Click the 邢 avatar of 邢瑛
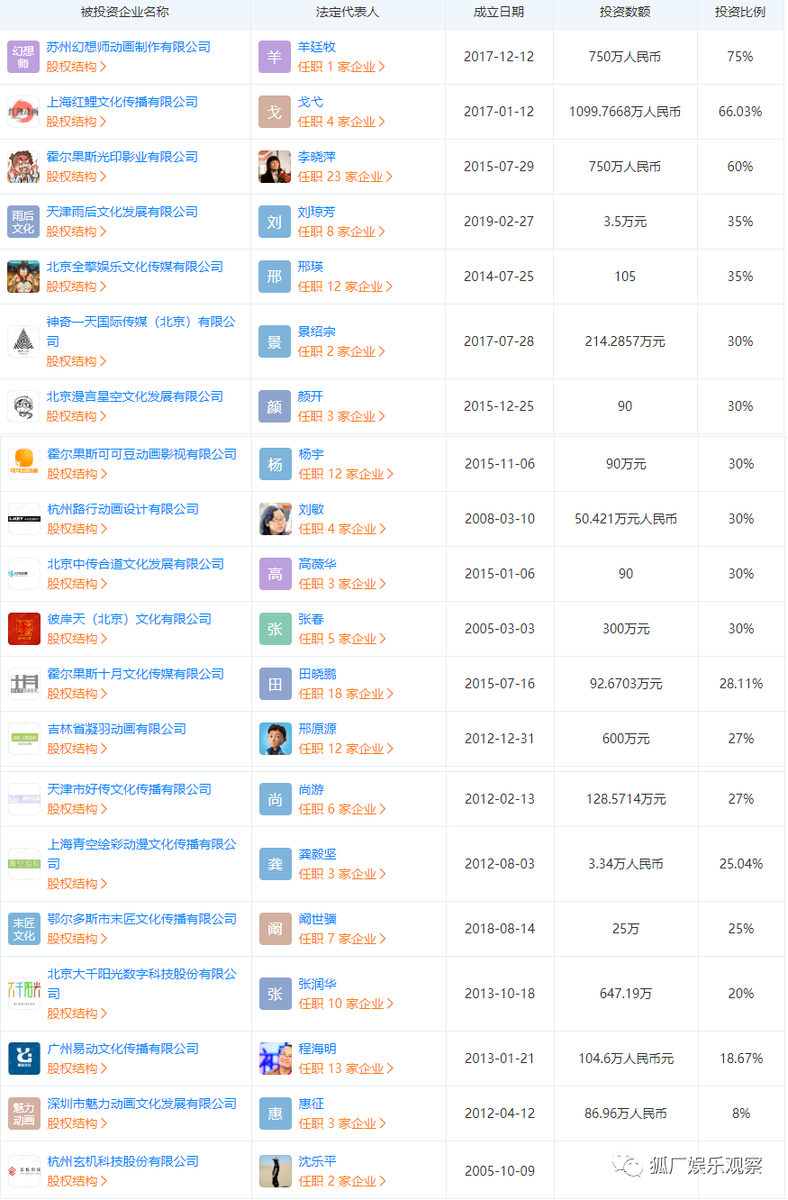 coord(275,277)
